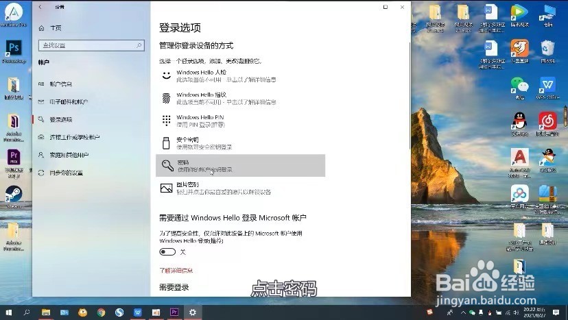Open the WeChat desktop shortcut
Image resolution: width=568 pixels, height=320 pixels.
519,88
